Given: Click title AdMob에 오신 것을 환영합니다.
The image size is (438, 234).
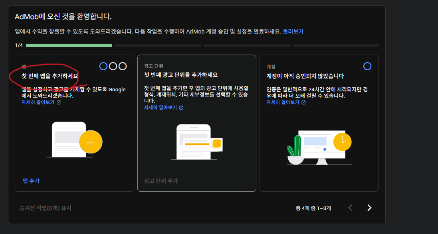Looking at the screenshot, I should click(63, 17).
